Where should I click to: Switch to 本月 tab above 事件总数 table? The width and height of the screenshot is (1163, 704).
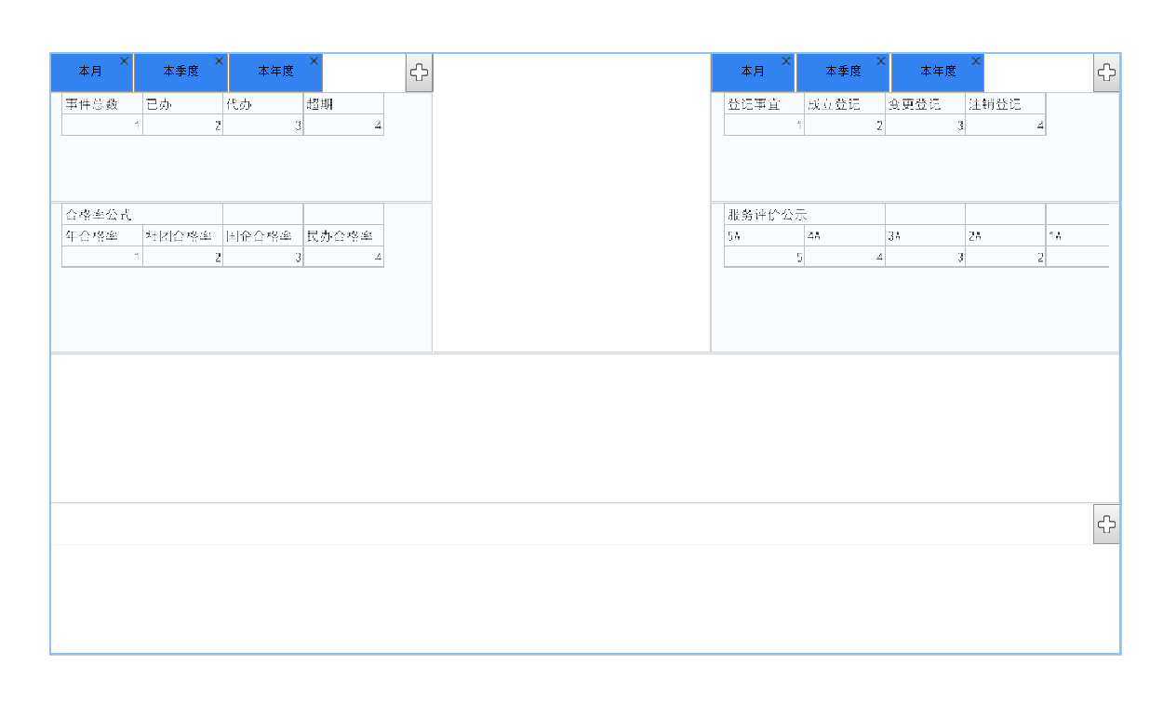pyautogui.click(x=91, y=72)
